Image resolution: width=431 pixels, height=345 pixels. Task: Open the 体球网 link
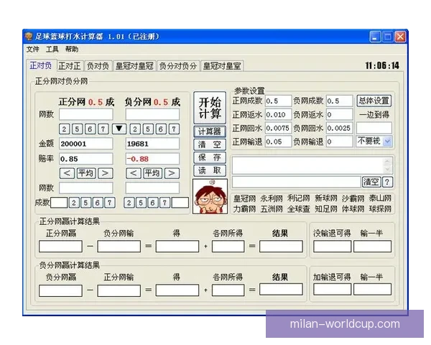pos(353,209)
